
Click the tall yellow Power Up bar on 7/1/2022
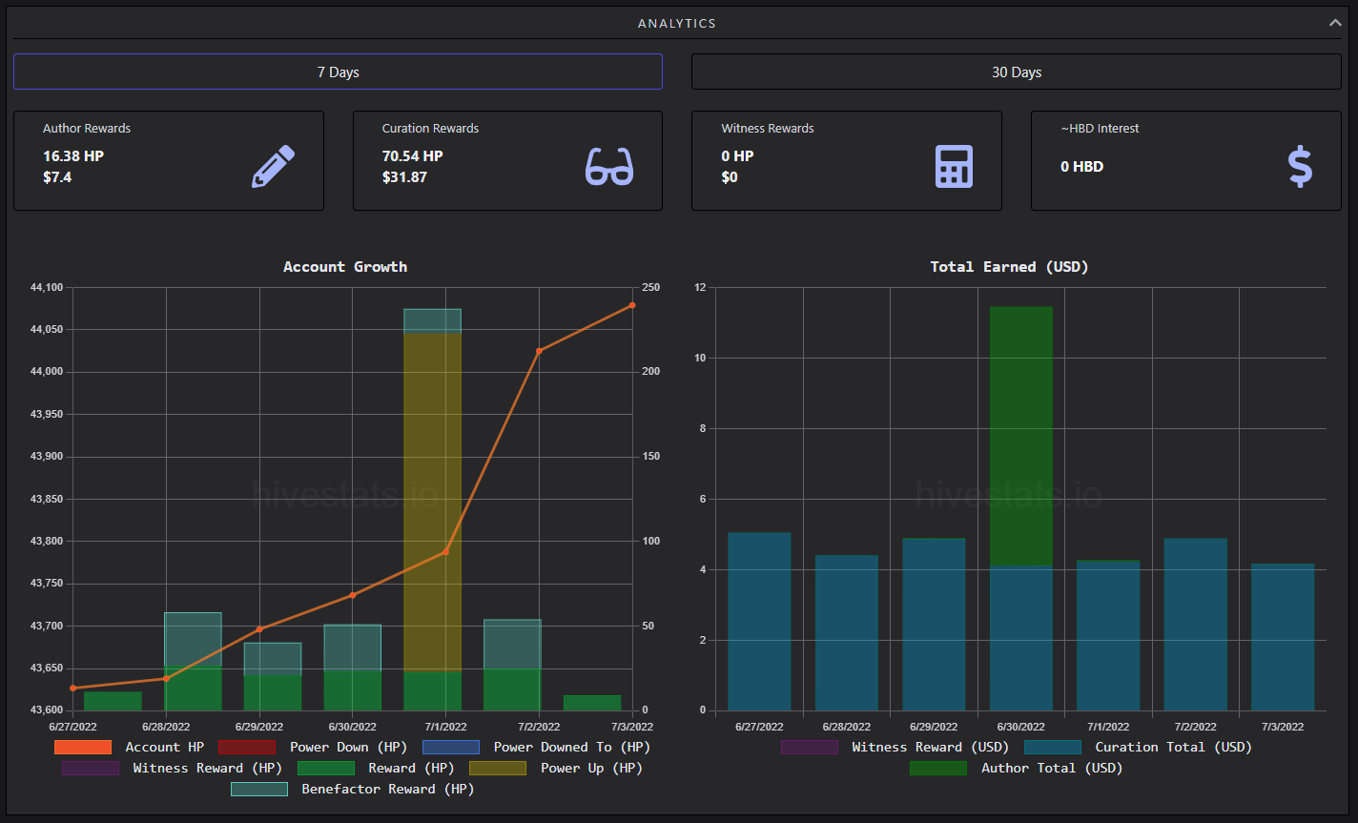coord(432,503)
